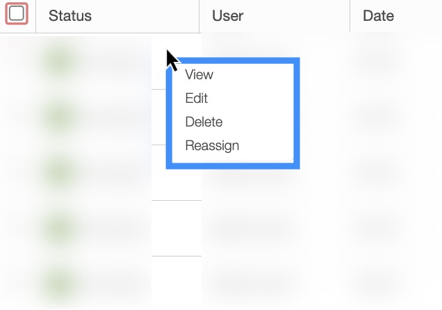Viewport: 442px width, 310px height.
Task: Select Edit in the context menu
Action: click(197, 99)
